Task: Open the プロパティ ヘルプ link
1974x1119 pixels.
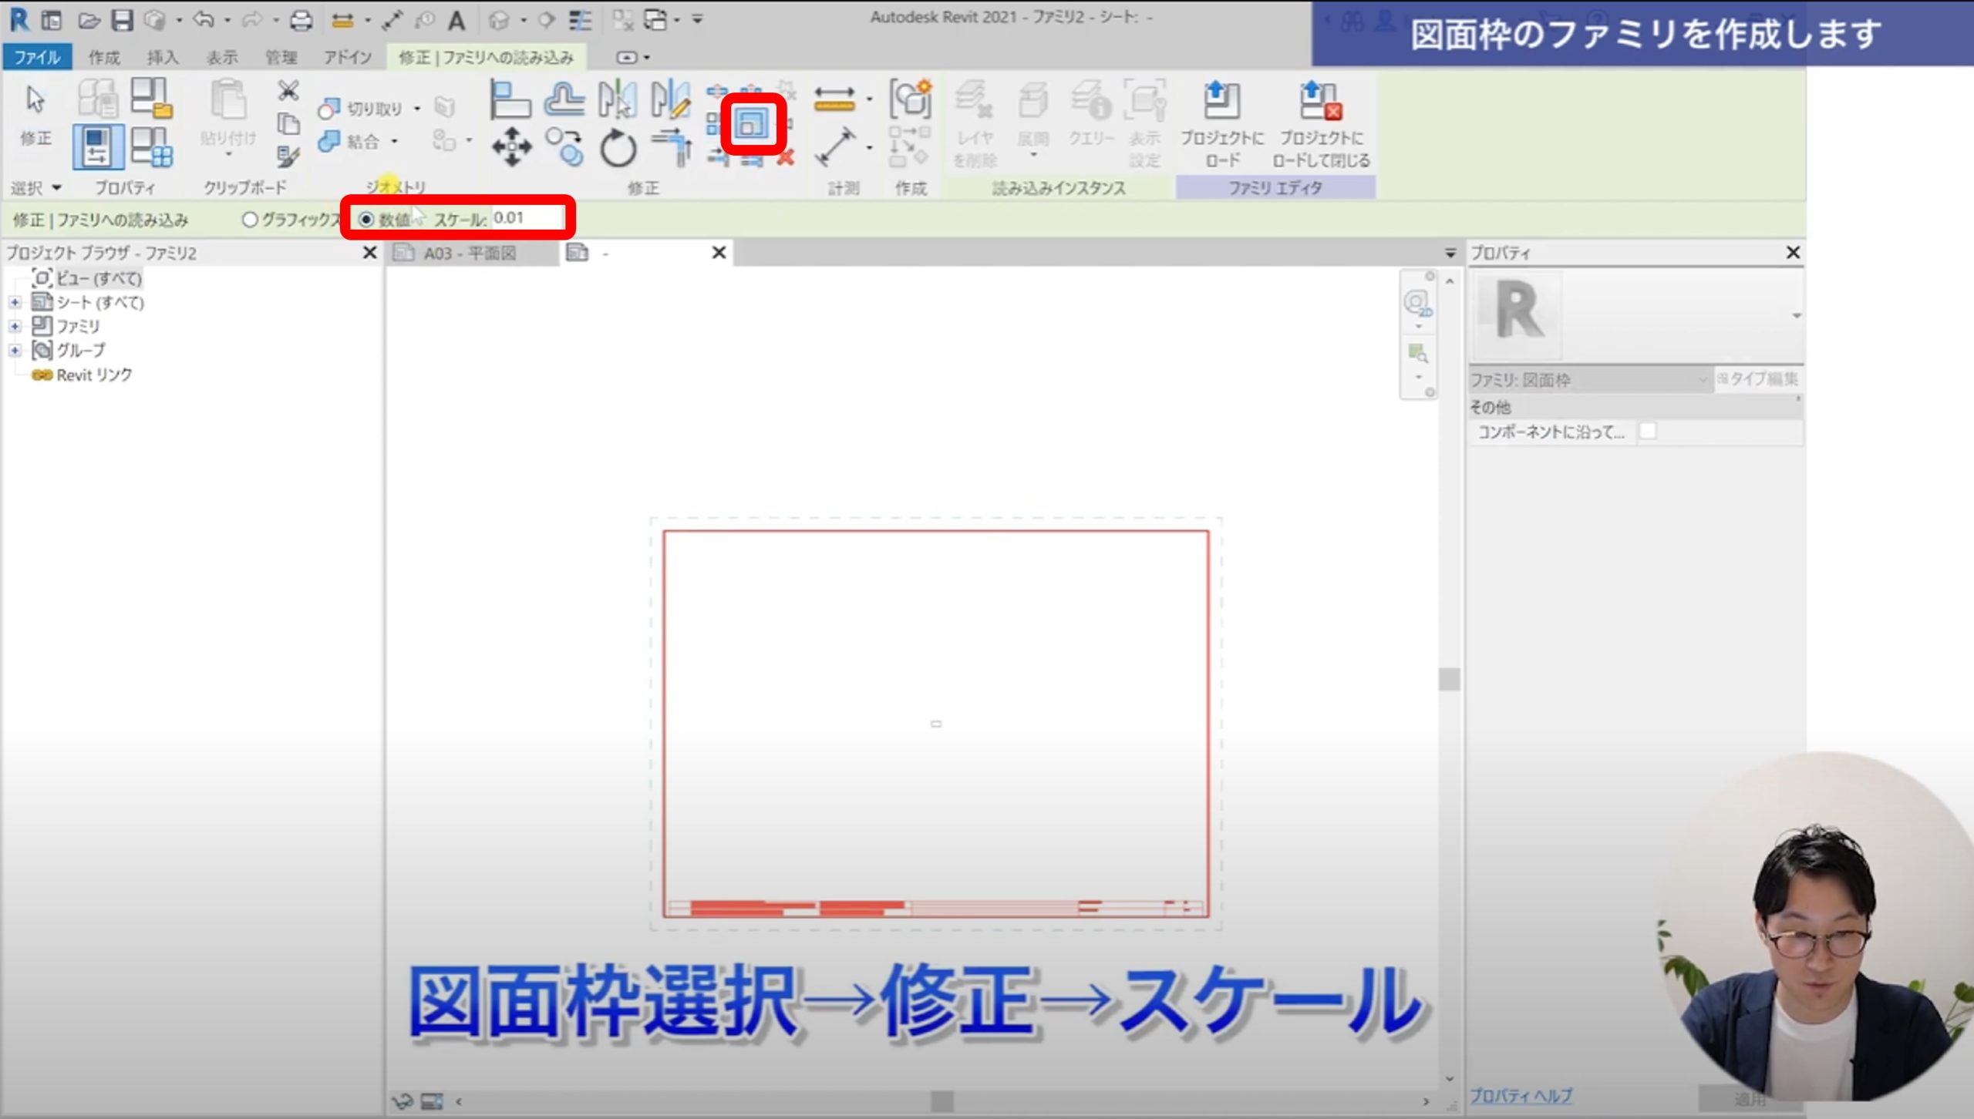Action: pos(1521,1095)
